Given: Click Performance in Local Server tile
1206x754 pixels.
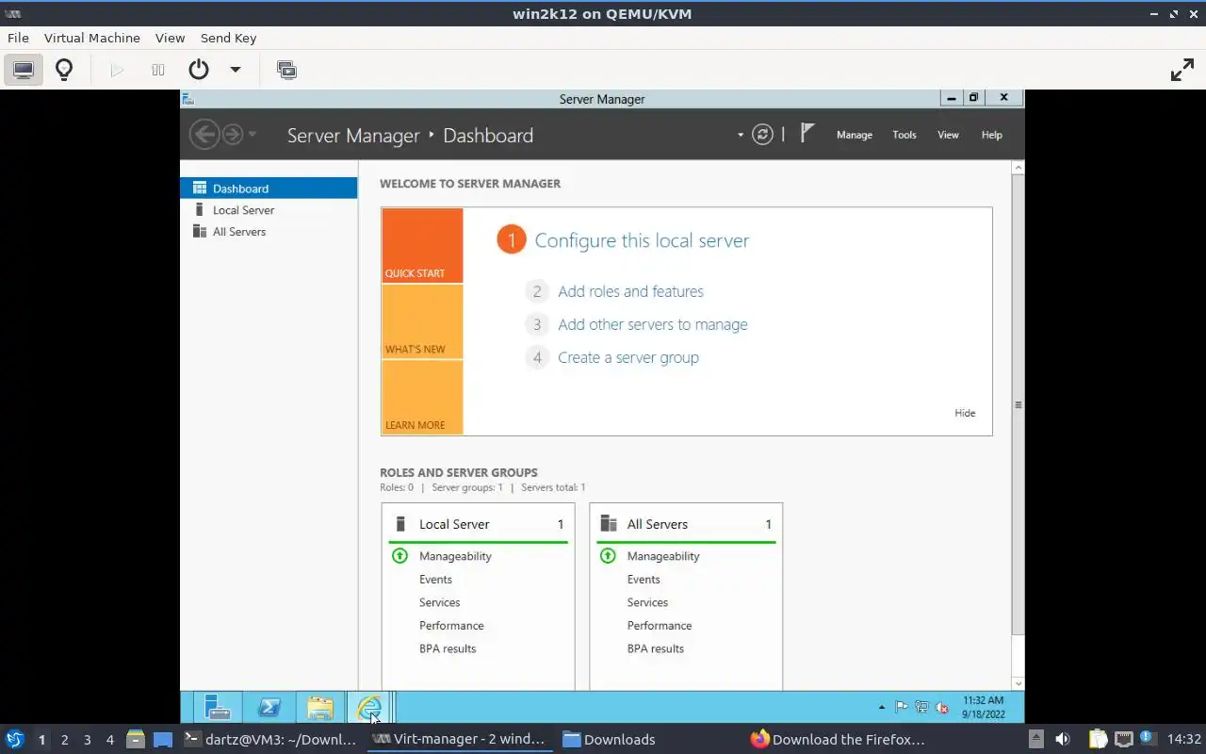Looking at the screenshot, I should click(451, 626).
